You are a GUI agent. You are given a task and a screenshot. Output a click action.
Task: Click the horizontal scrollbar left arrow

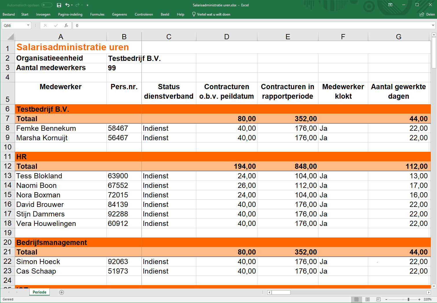click(269, 292)
